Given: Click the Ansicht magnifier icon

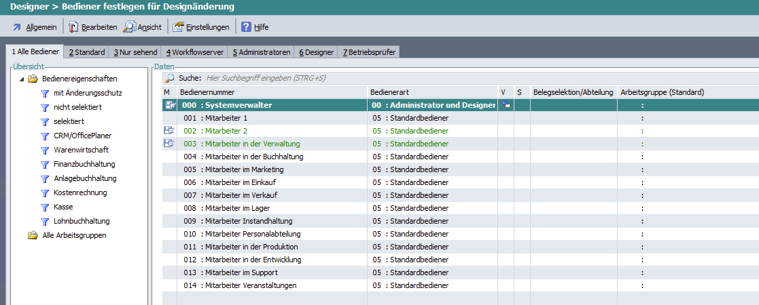Looking at the screenshot, I should click(129, 27).
